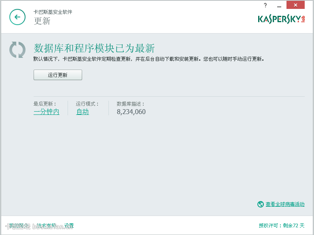
Task: Open the 自动 run mode link
Action: (83, 112)
